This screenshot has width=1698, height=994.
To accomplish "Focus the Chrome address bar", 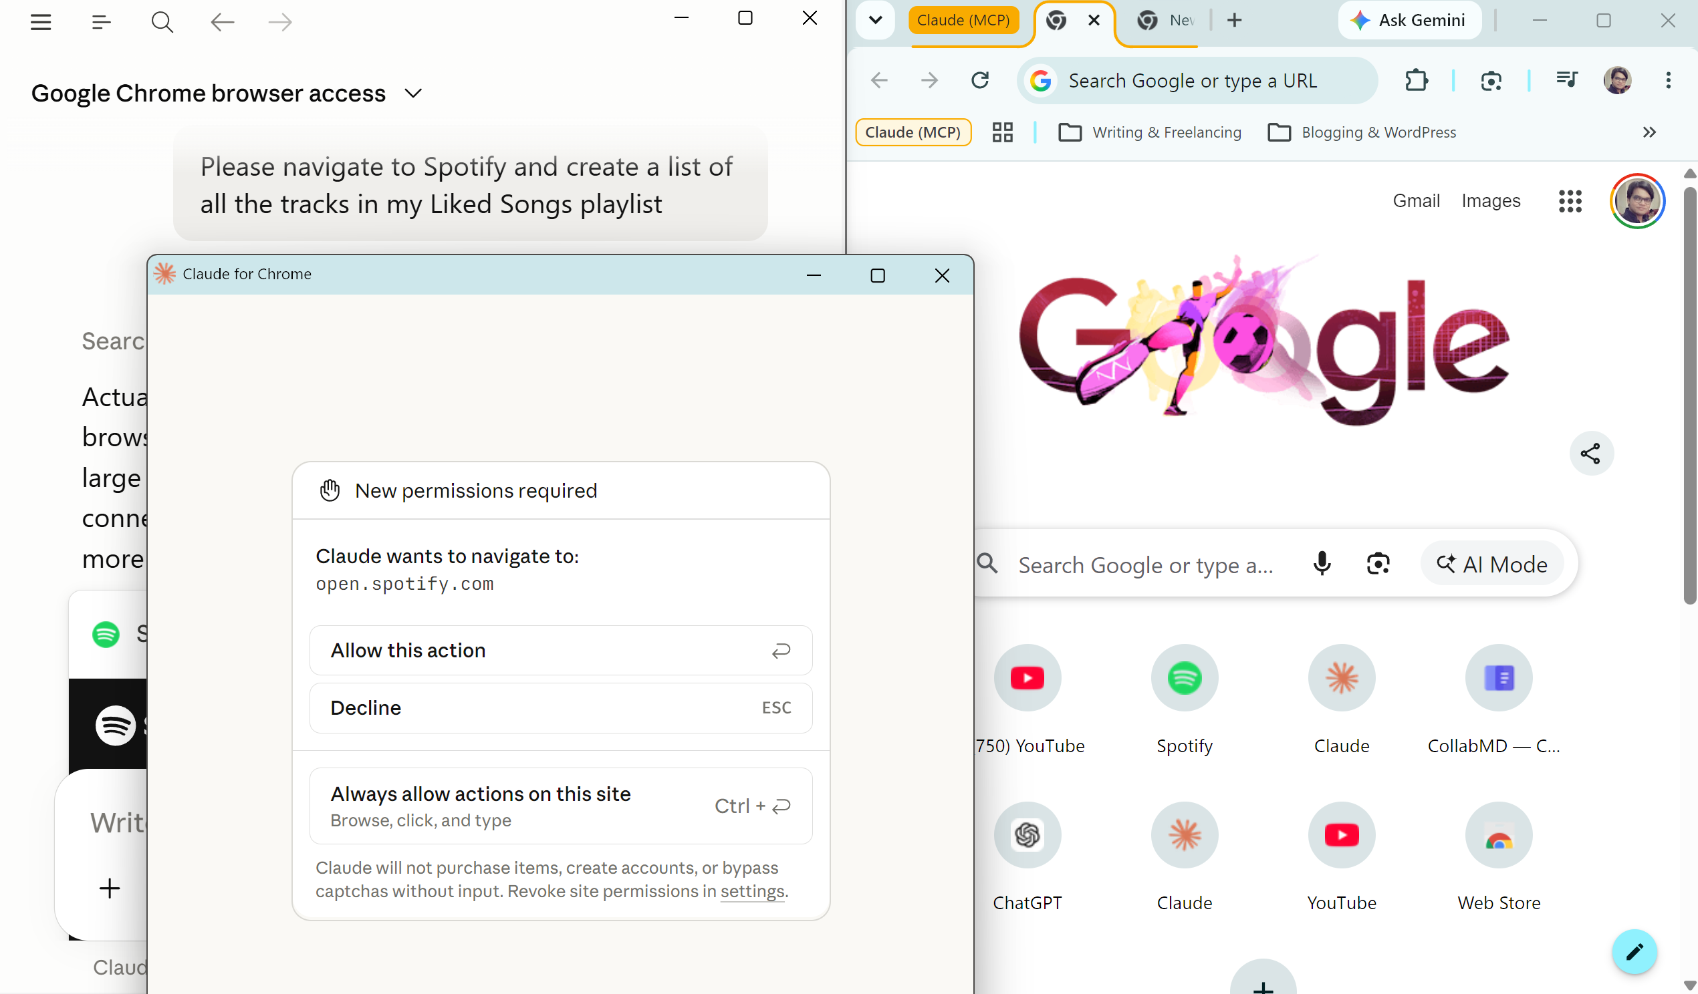I will pos(1197,81).
